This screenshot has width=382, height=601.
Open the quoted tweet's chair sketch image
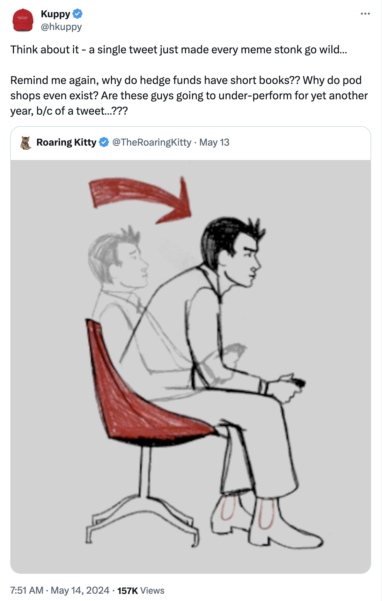191,366
